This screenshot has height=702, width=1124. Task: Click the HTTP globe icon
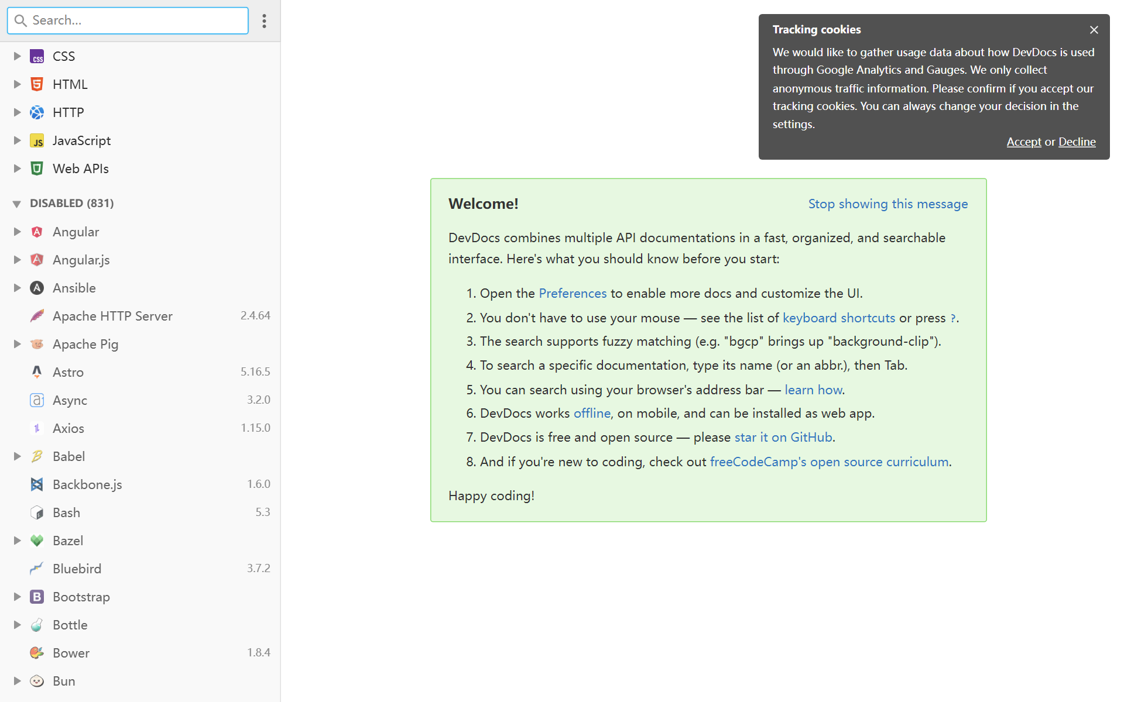pos(37,112)
